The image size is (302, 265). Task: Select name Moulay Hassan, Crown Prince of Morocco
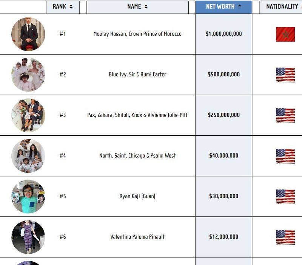[137, 34]
